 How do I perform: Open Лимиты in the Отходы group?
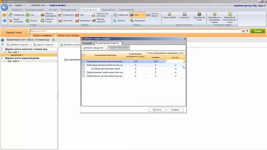pos(31,20)
